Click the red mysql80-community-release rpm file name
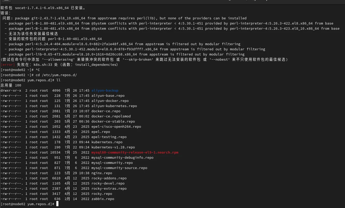 coord(135,152)
